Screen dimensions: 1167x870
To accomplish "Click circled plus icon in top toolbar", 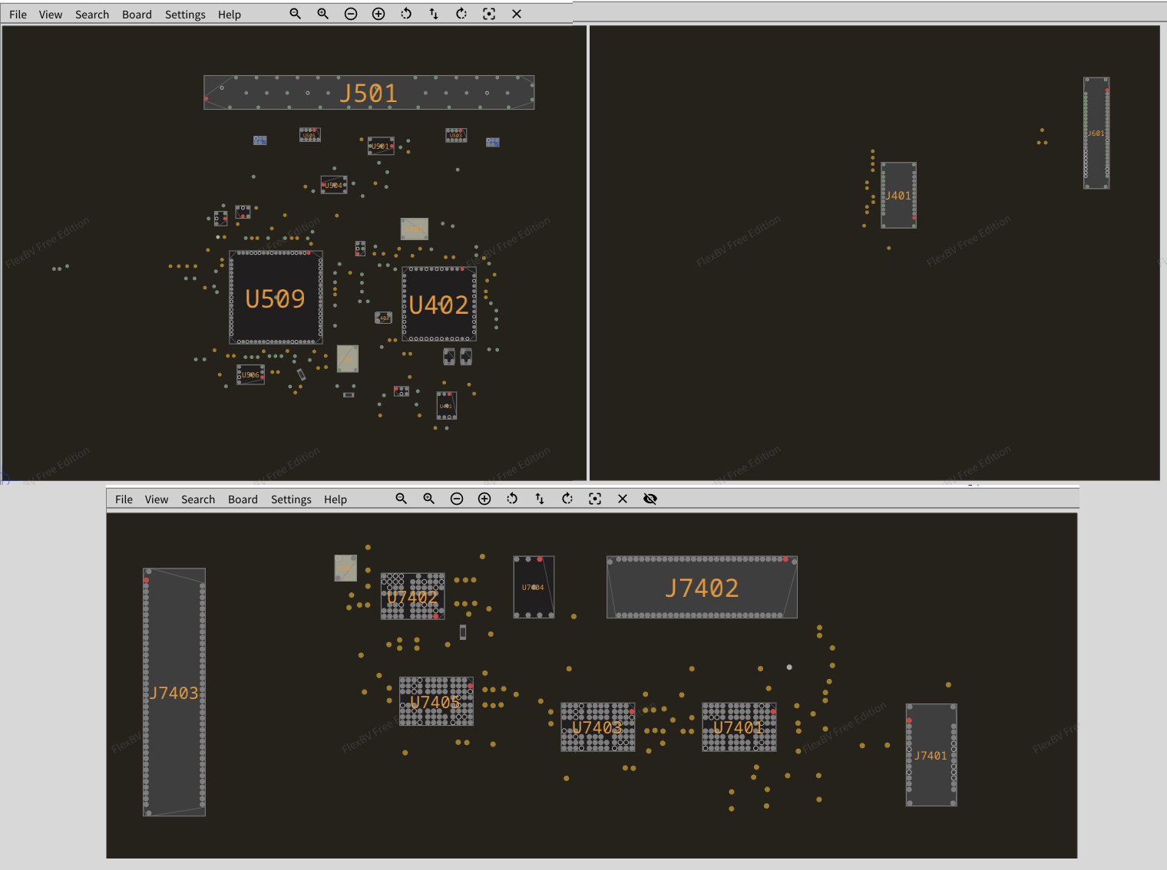I will point(379,14).
